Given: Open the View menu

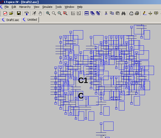Looking at the screenshot, I should (x=36, y=7).
